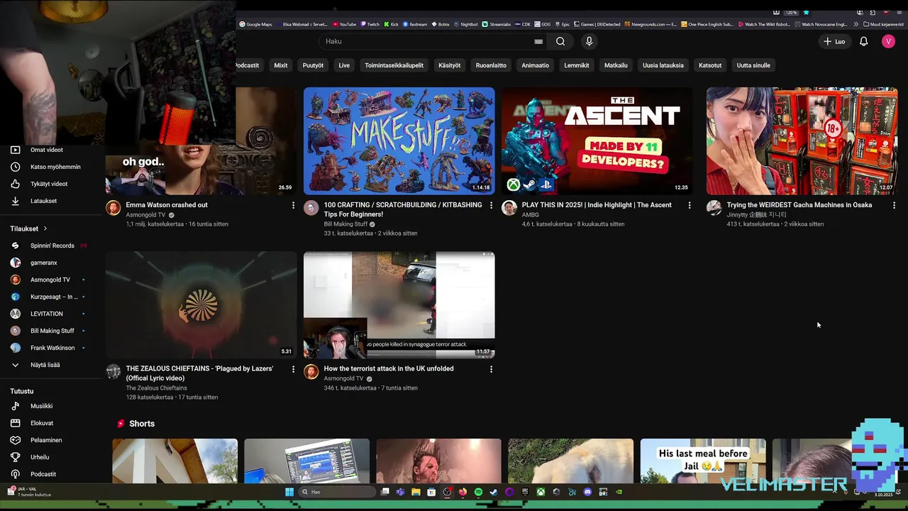The height and width of the screenshot is (511, 908).
Task: Select the Ruoanlaitto filter chip
Action: pyautogui.click(x=491, y=65)
